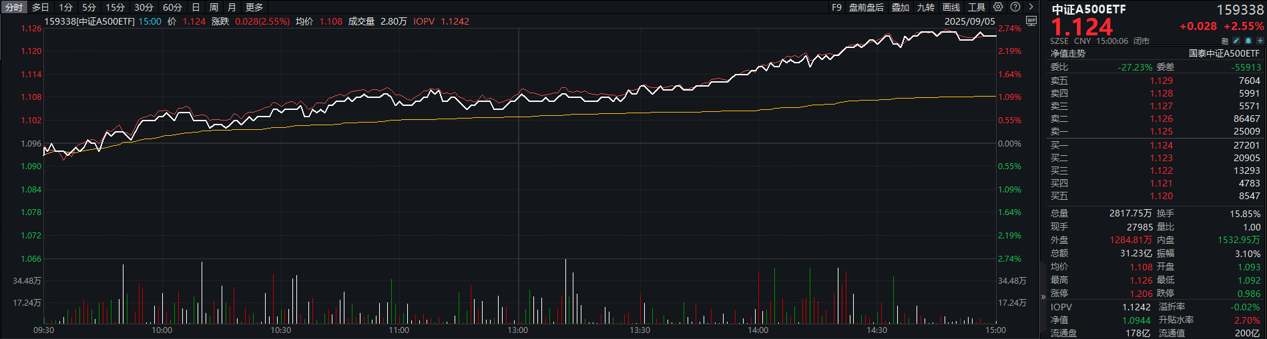Collapse right panel with double-arrow icon
This screenshot has height=339, width=1267.
pos(1043,296)
